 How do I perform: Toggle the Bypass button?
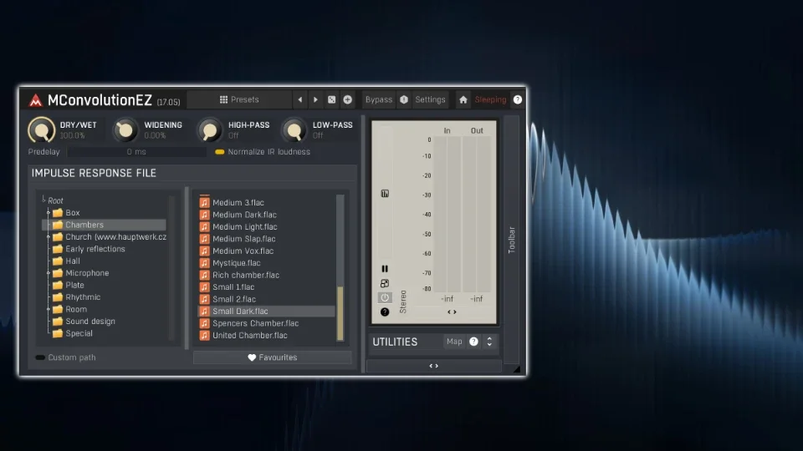coord(378,99)
